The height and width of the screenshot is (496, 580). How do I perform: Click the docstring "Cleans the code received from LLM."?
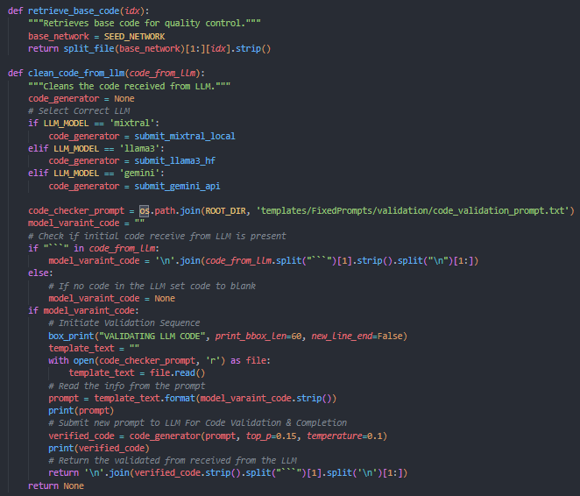[x=130, y=86]
